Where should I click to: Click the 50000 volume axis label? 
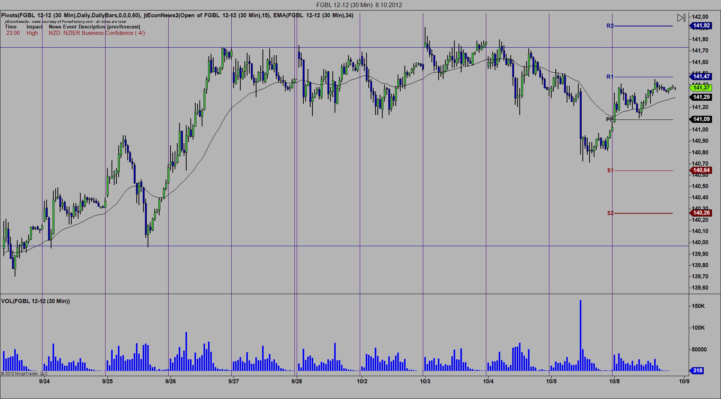click(x=699, y=350)
